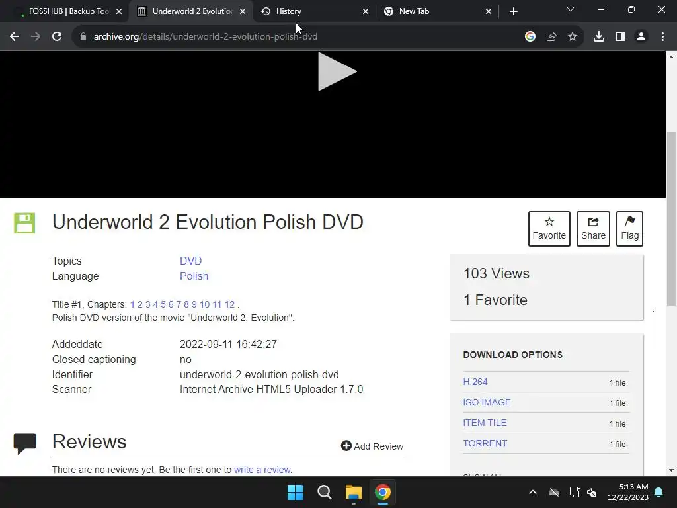Screen dimensions: 677x508
Task: Flag this item
Action: (x=629, y=228)
